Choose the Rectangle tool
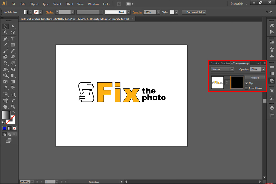276x184 pixels. click(13, 45)
